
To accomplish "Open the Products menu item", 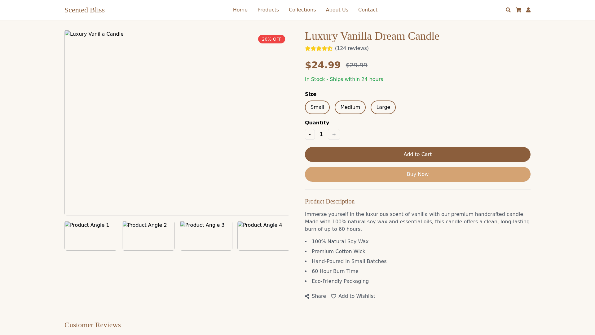I will pos(268,10).
